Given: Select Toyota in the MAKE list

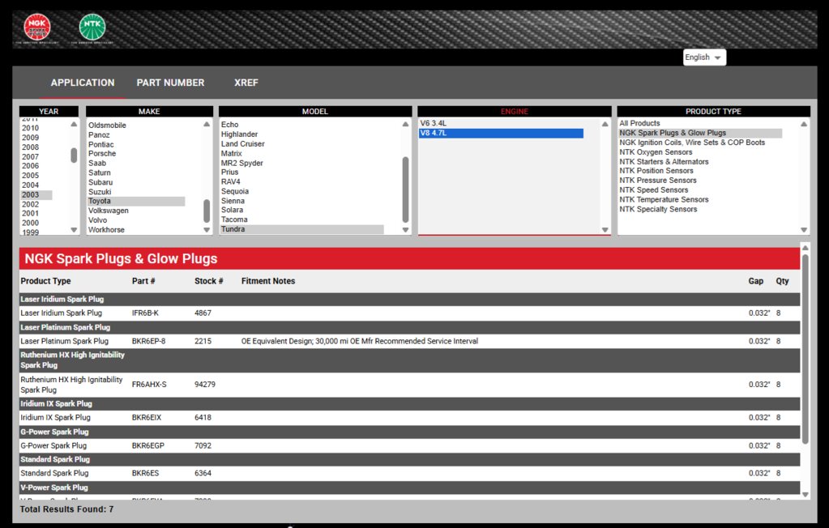Looking at the screenshot, I should (136, 201).
